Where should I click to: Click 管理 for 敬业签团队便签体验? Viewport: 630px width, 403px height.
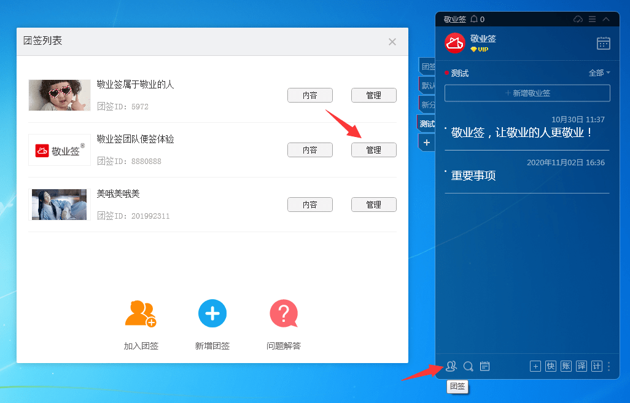click(x=374, y=150)
